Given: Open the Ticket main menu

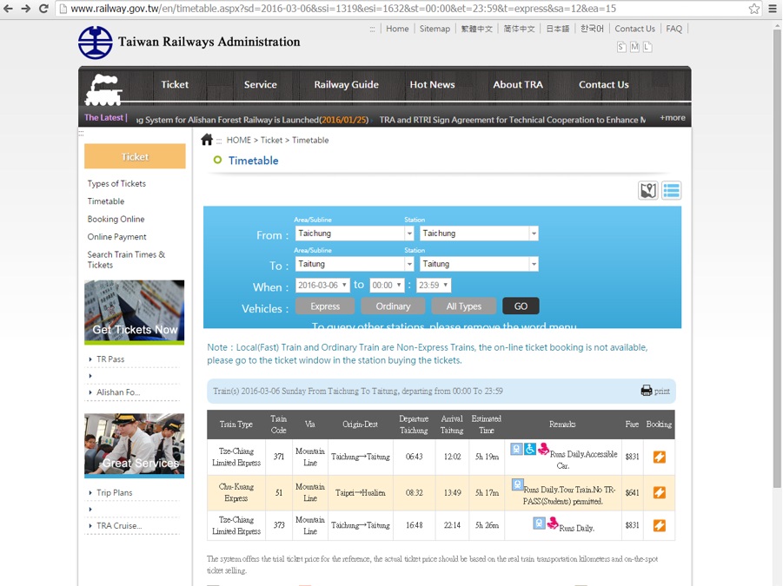Looking at the screenshot, I should click(x=175, y=84).
